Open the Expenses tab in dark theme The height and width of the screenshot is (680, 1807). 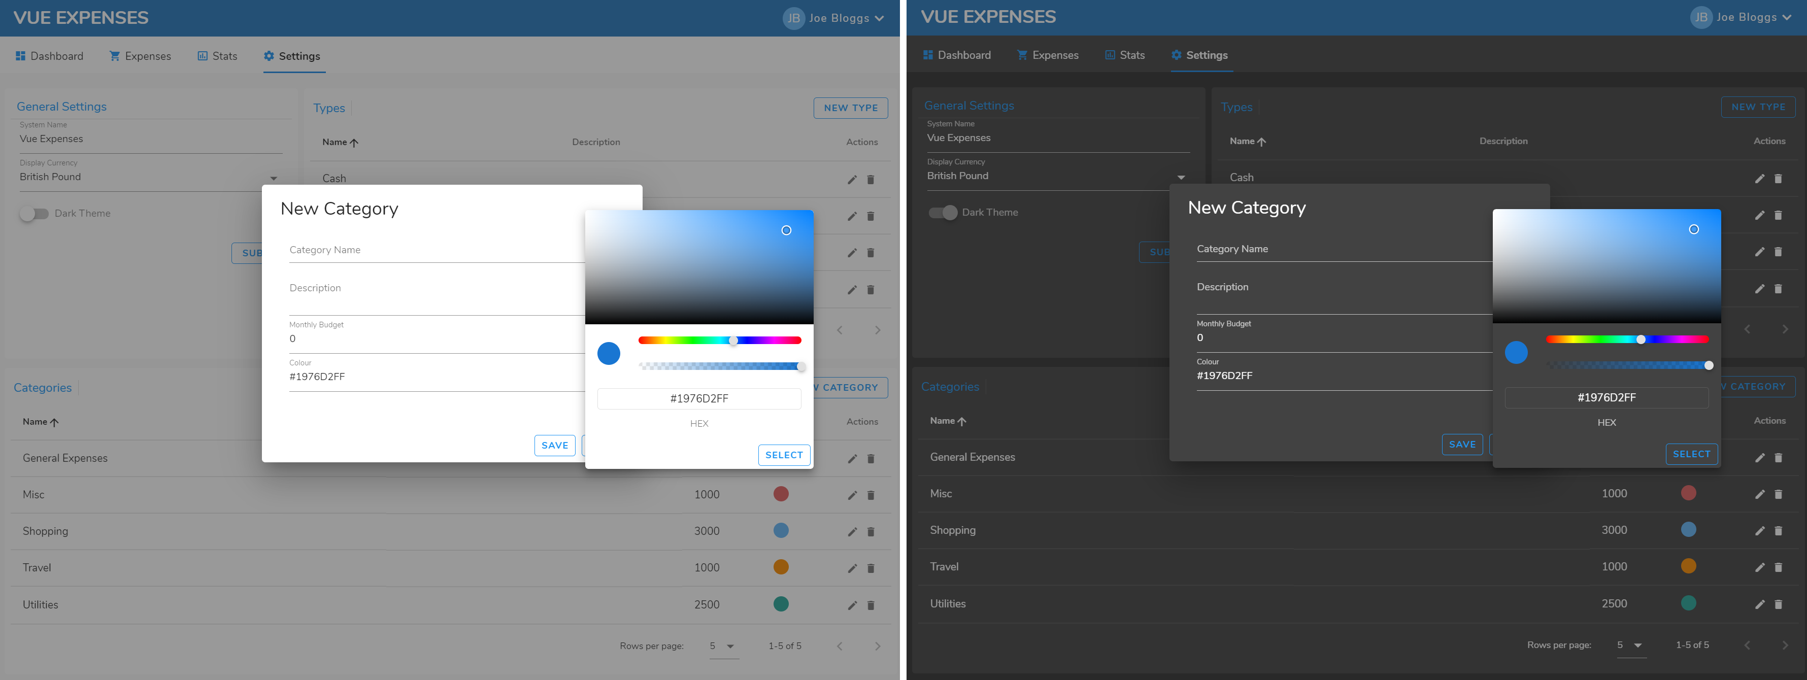click(1047, 55)
